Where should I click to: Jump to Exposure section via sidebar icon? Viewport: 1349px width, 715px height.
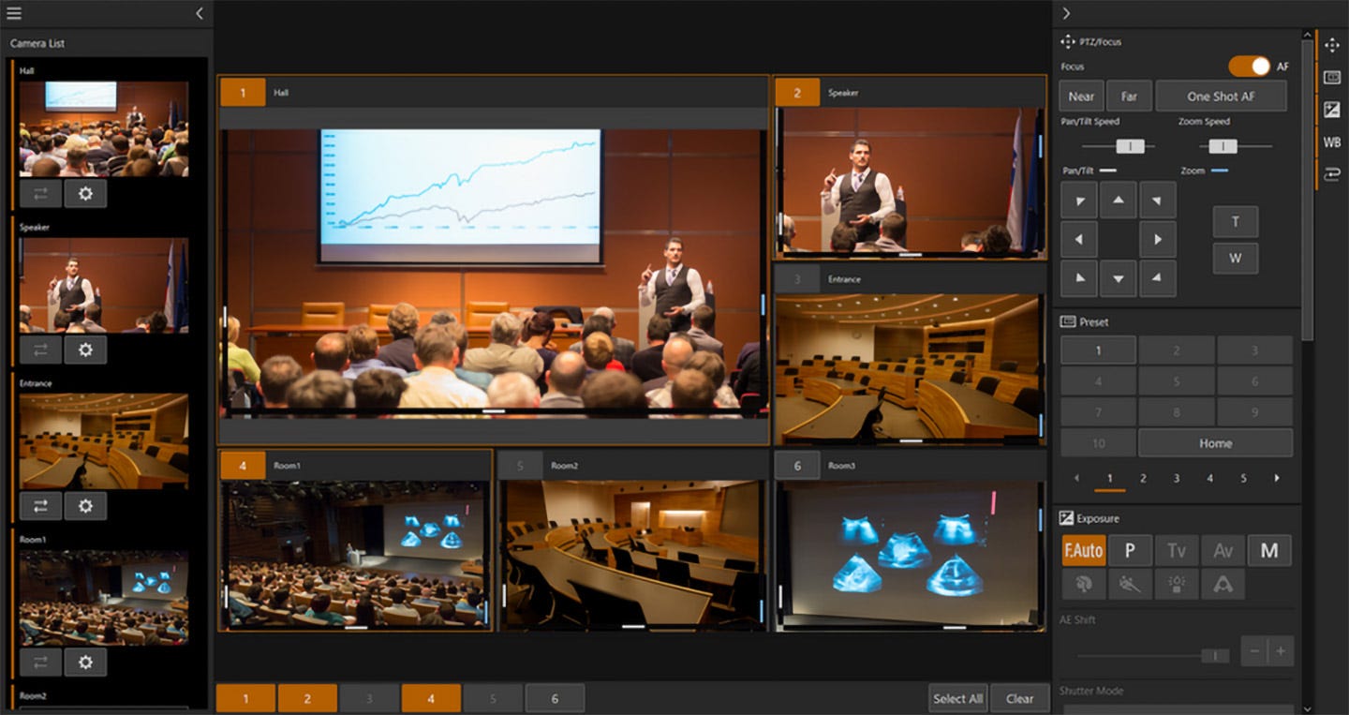[x=1332, y=110]
